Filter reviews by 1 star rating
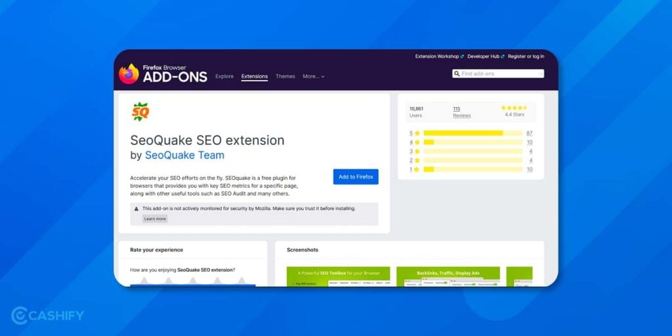 415,169
